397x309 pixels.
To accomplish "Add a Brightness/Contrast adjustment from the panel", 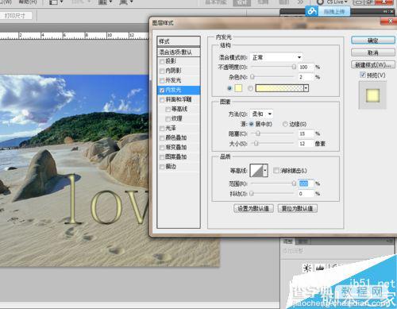I will pyautogui.click(x=307, y=268).
